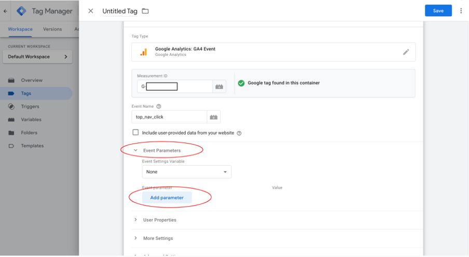Open Variables in the sidebar

click(x=31, y=120)
